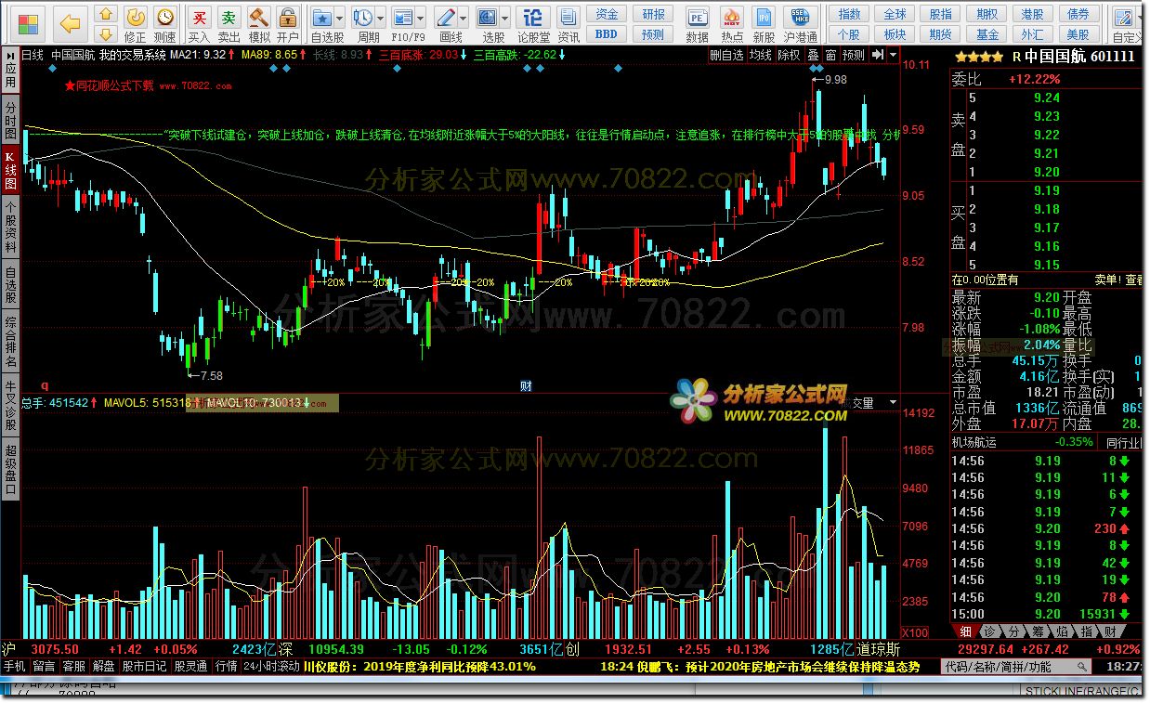Image resolution: width=1150 pixels, height=703 pixels.
Task: Open the 资讯 news icon
Action: [x=568, y=24]
